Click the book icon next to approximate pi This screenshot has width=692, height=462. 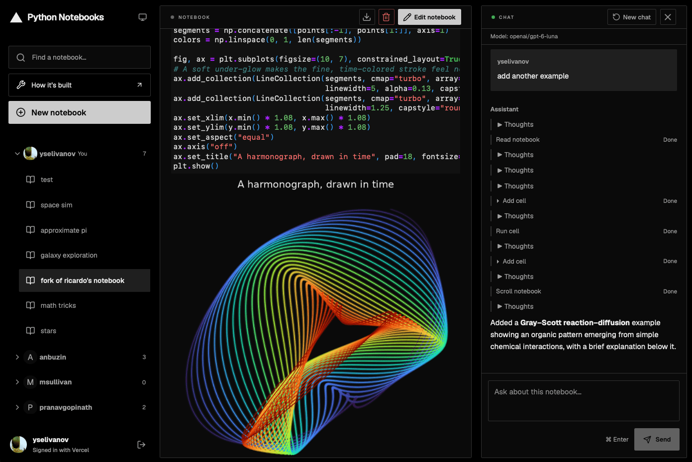coord(30,230)
